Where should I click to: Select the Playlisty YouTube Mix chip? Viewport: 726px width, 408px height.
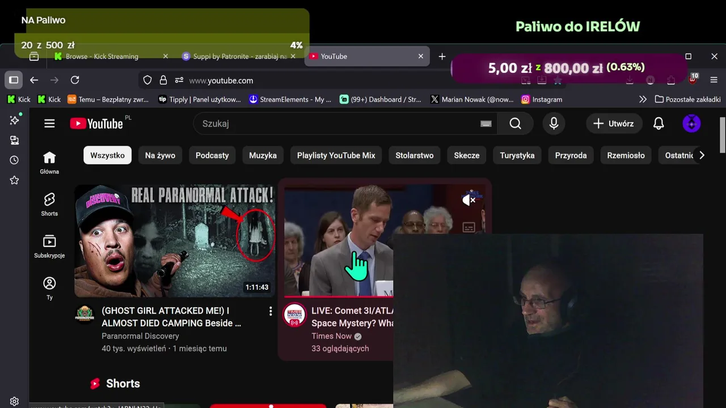click(336, 155)
